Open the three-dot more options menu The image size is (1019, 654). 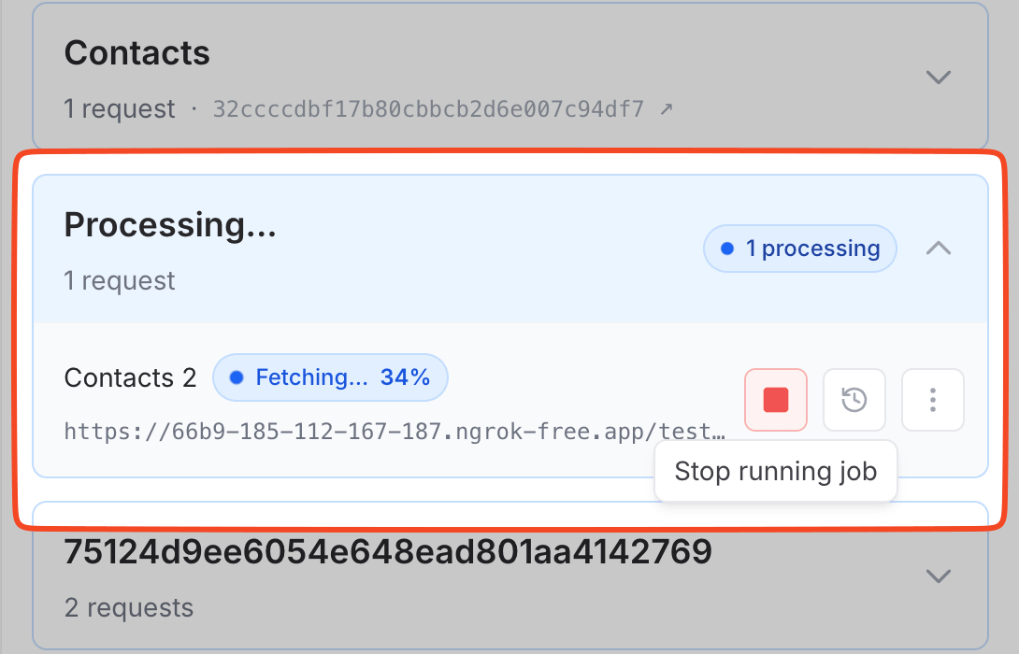[x=932, y=400]
